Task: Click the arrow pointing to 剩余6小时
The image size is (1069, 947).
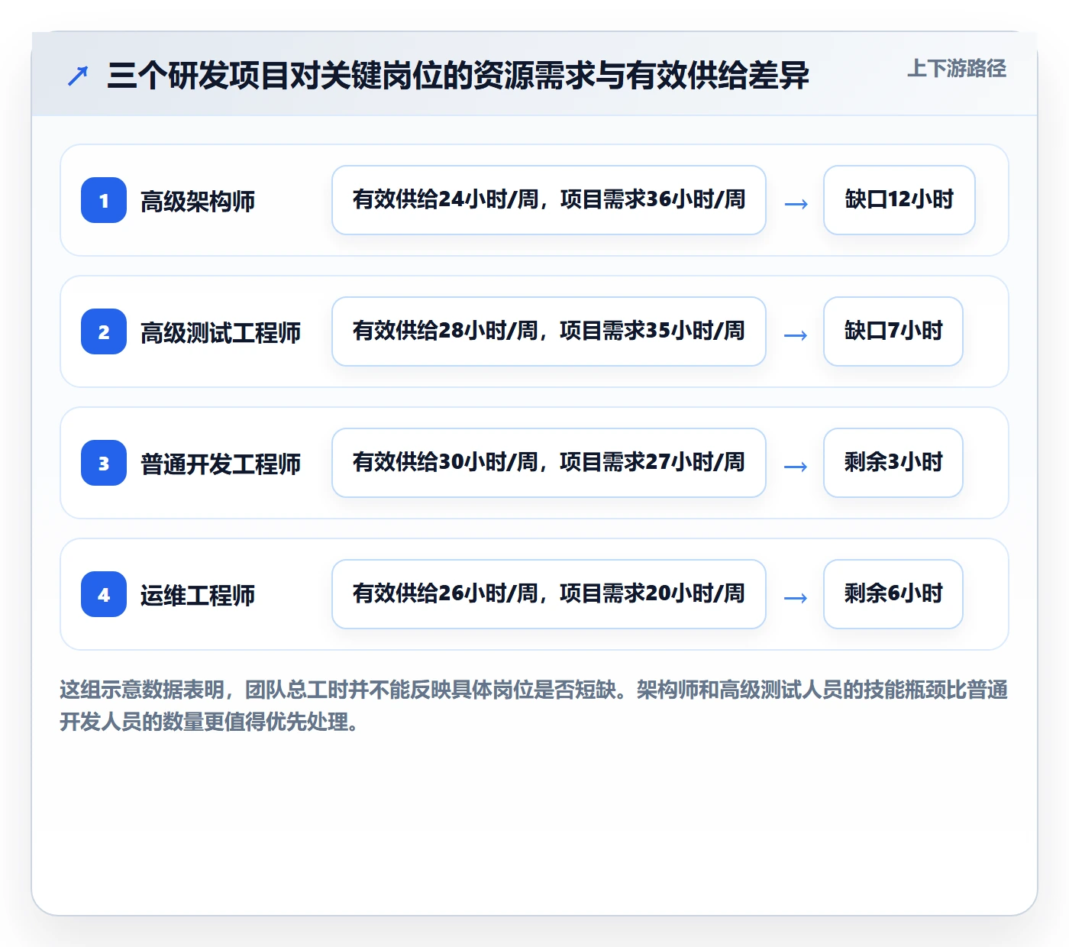Action: pyautogui.click(x=796, y=598)
